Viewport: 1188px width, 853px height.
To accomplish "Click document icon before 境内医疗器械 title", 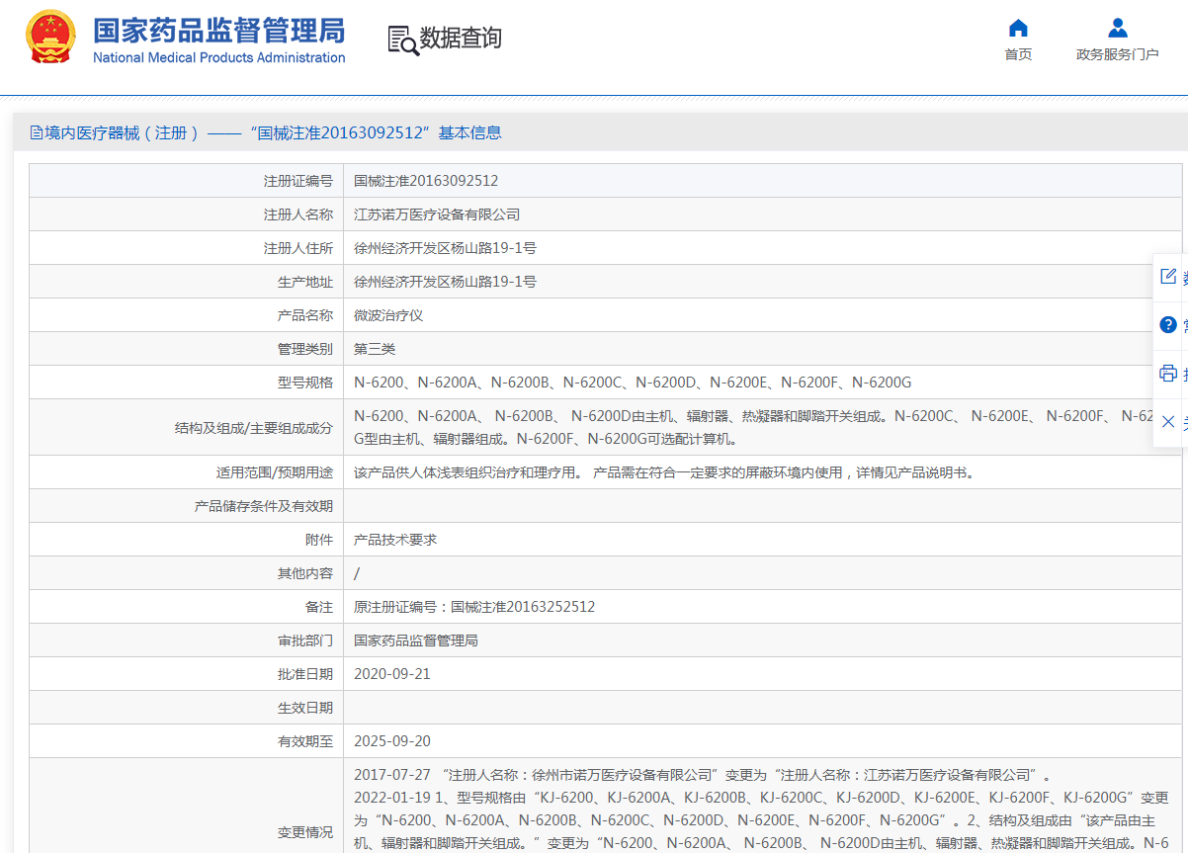I will coord(37,132).
